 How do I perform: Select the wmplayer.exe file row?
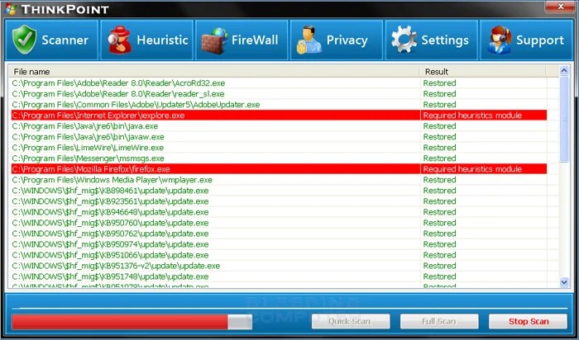[x=279, y=180]
